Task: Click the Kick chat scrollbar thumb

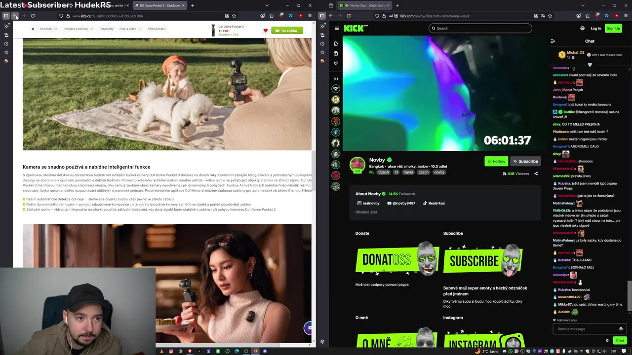Action: click(629, 296)
